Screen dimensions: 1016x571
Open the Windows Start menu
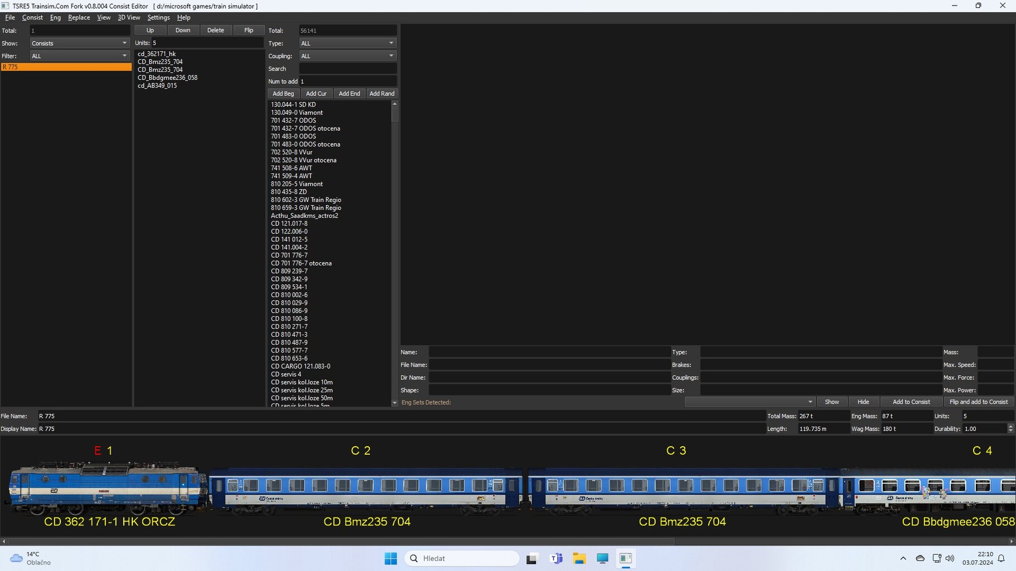click(x=391, y=558)
